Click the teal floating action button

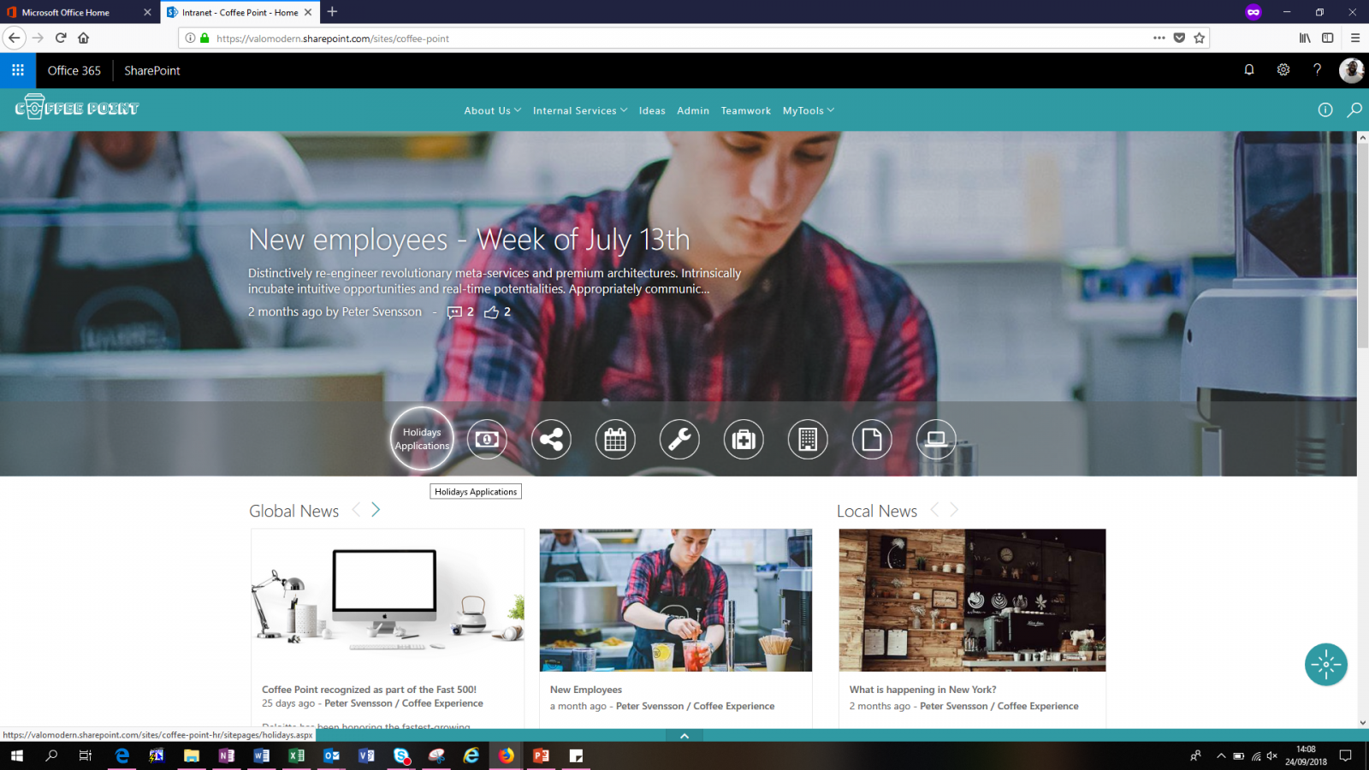[x=1326, y=665]
